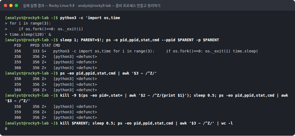Click the bold "python3 -c 'import os,time" command
295x136 pixels.
(90, 18)
